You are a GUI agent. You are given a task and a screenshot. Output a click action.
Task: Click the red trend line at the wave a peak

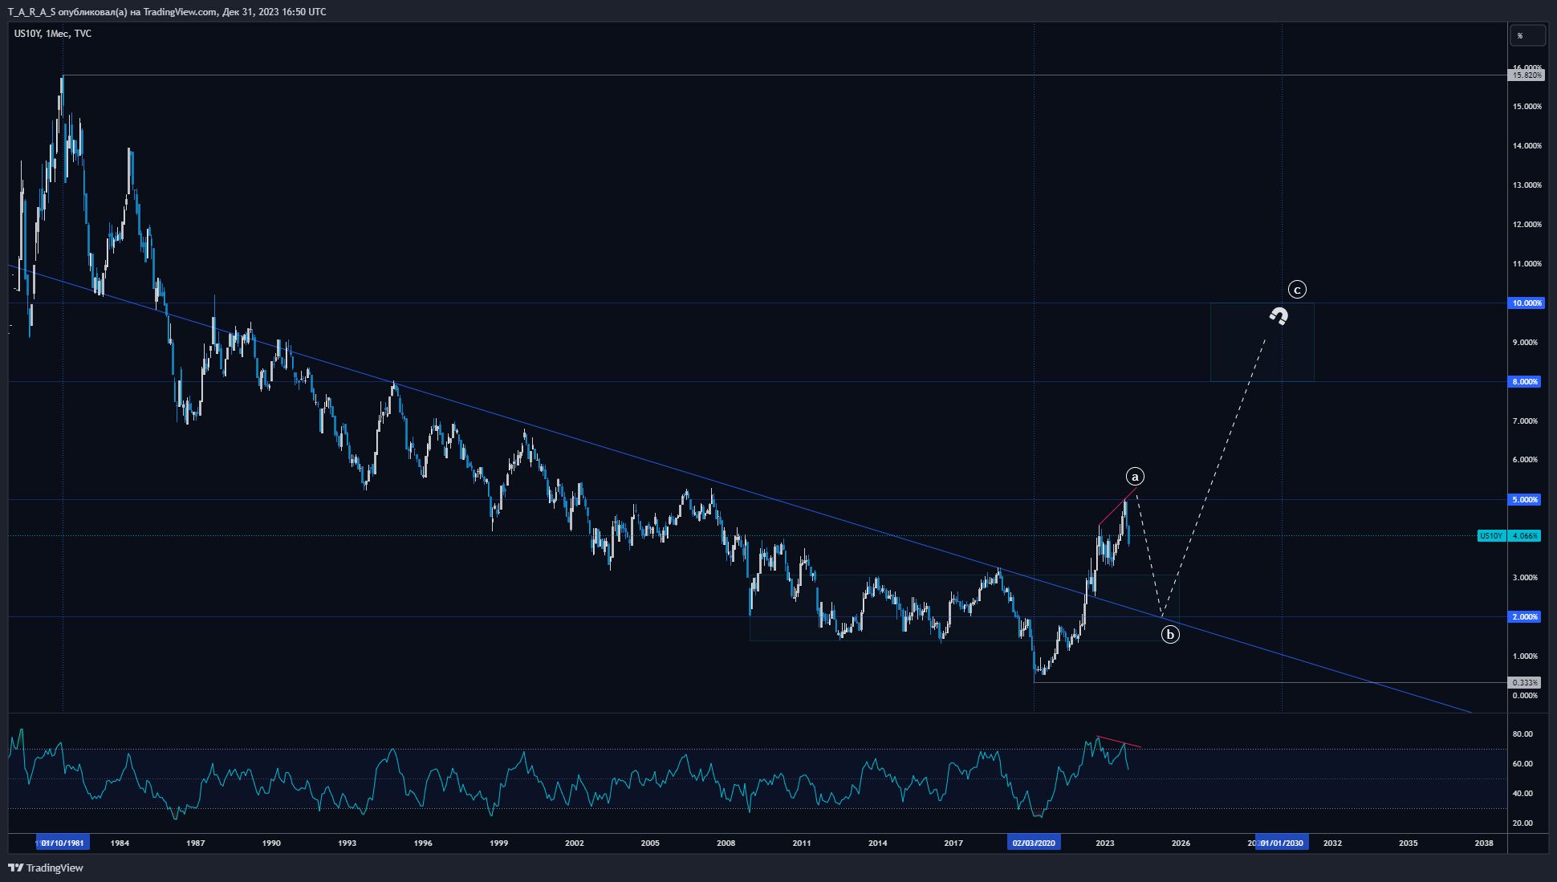coord(1117,507)
